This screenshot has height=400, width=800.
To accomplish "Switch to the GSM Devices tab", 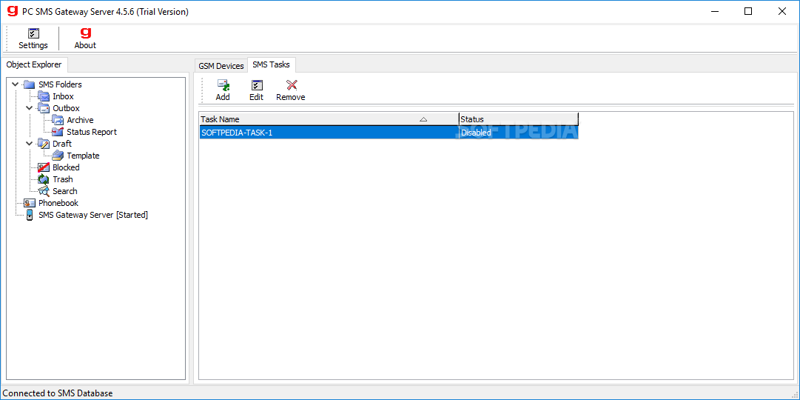I will [221, 66].
